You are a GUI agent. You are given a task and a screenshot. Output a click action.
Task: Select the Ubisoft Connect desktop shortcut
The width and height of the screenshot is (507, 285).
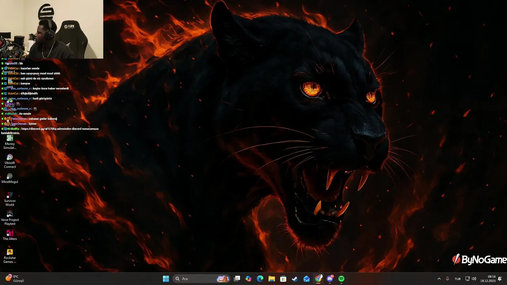10,161
